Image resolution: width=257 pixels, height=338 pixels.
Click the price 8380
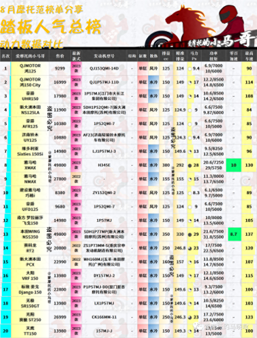[x=60, y=193]
